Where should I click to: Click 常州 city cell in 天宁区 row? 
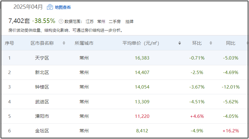coord(84,58)
